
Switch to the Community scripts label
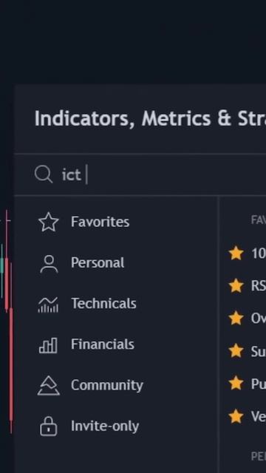(107, 385)
